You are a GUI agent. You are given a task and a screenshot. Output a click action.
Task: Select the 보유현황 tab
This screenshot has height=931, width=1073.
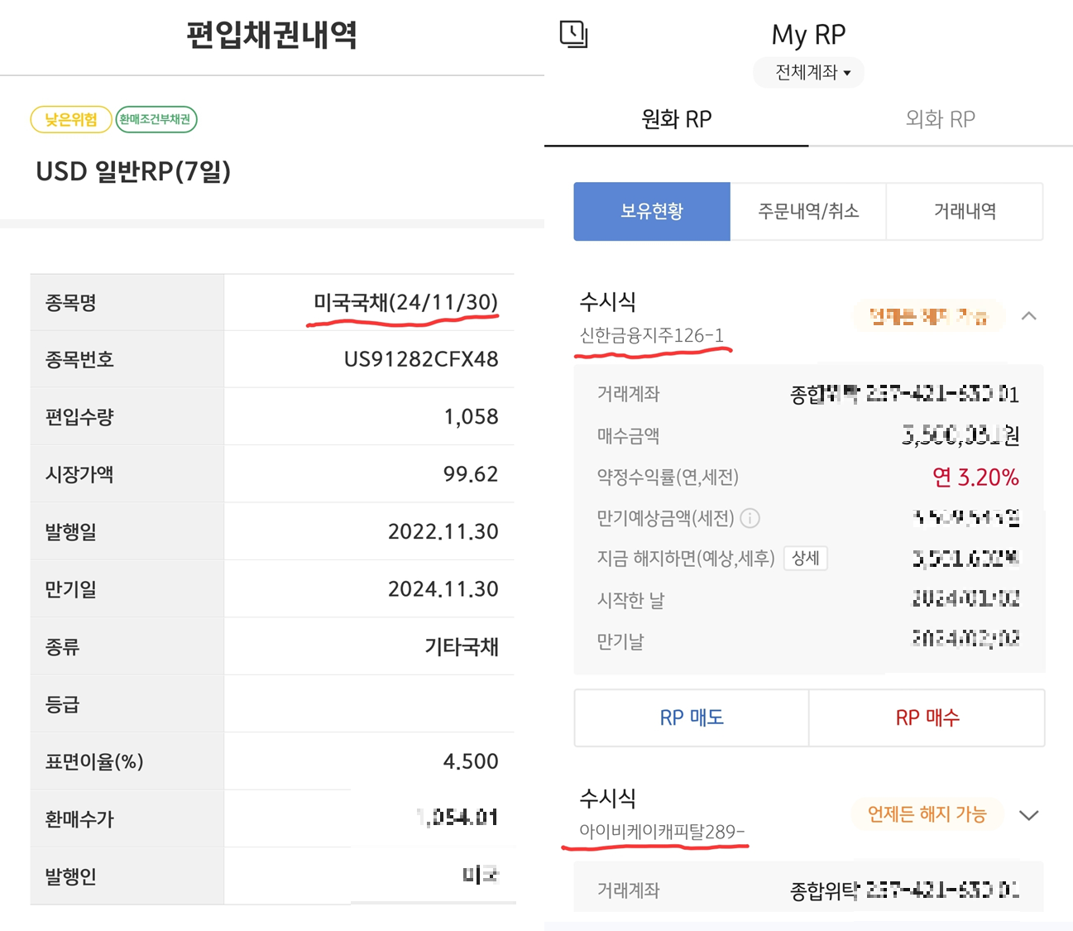click(x=652, y=211)
